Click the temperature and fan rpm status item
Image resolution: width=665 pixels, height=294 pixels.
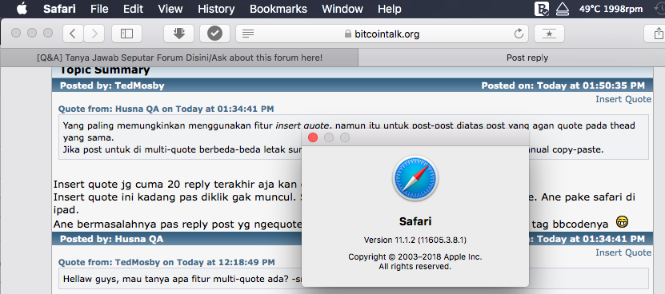pyautogui.click(x=611, y=9)
